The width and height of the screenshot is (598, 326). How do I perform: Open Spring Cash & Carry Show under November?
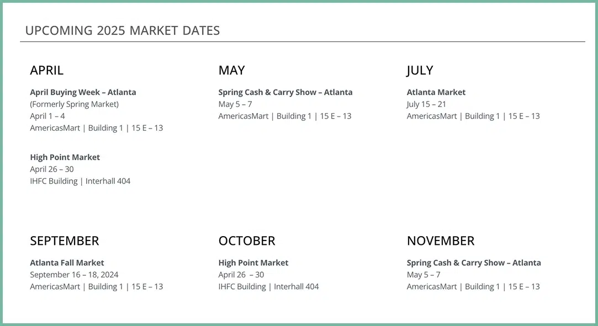474,263
